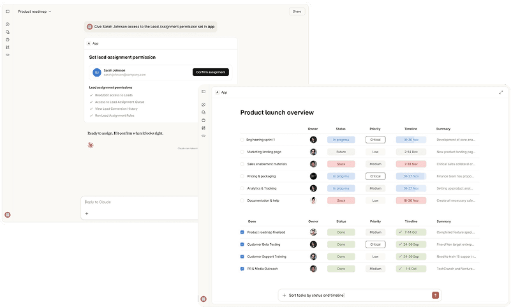This screenshot has width=511, height=307.
Task: Check the Engineering sprint 1 task circle
Action: point(242,140)
